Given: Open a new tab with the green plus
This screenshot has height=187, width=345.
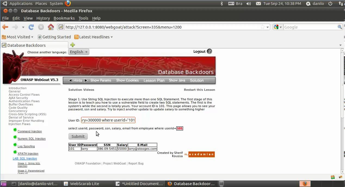Looking at the screenshot, I should tap(73, 45).
